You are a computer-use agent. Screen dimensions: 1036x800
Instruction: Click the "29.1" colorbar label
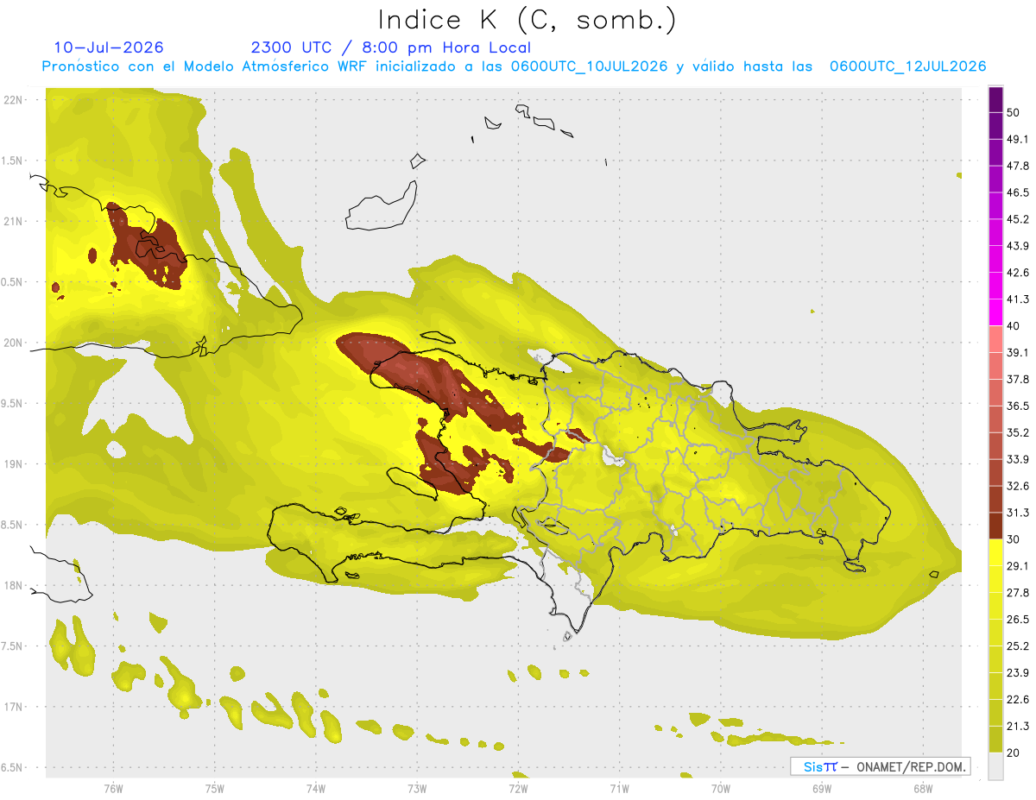pos(1018,565)
